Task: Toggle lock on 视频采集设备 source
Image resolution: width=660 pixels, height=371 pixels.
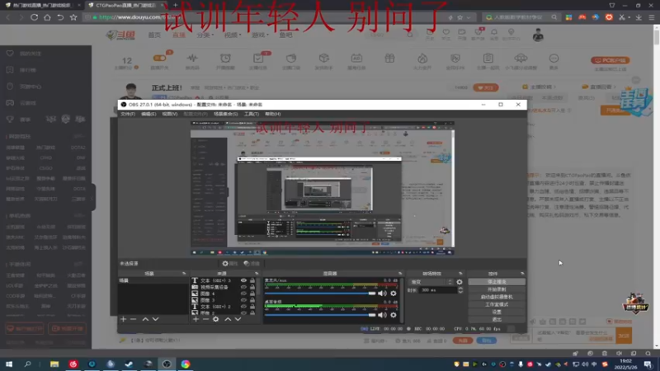Action: coord(252,287)
